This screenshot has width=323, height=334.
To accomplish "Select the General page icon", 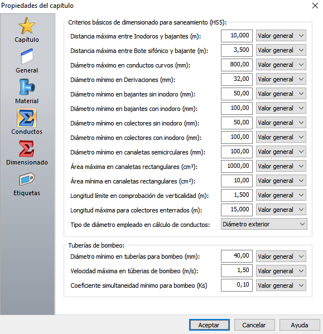I will click(27, 60).
